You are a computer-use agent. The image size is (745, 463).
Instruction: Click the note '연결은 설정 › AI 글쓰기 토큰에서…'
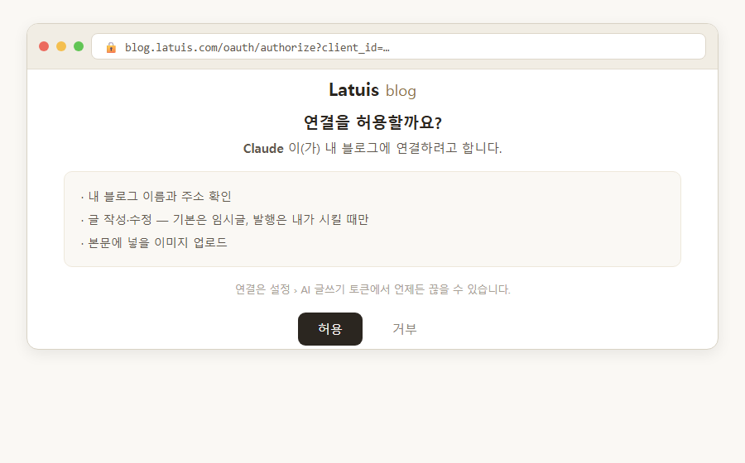click(x=372, y=289)
